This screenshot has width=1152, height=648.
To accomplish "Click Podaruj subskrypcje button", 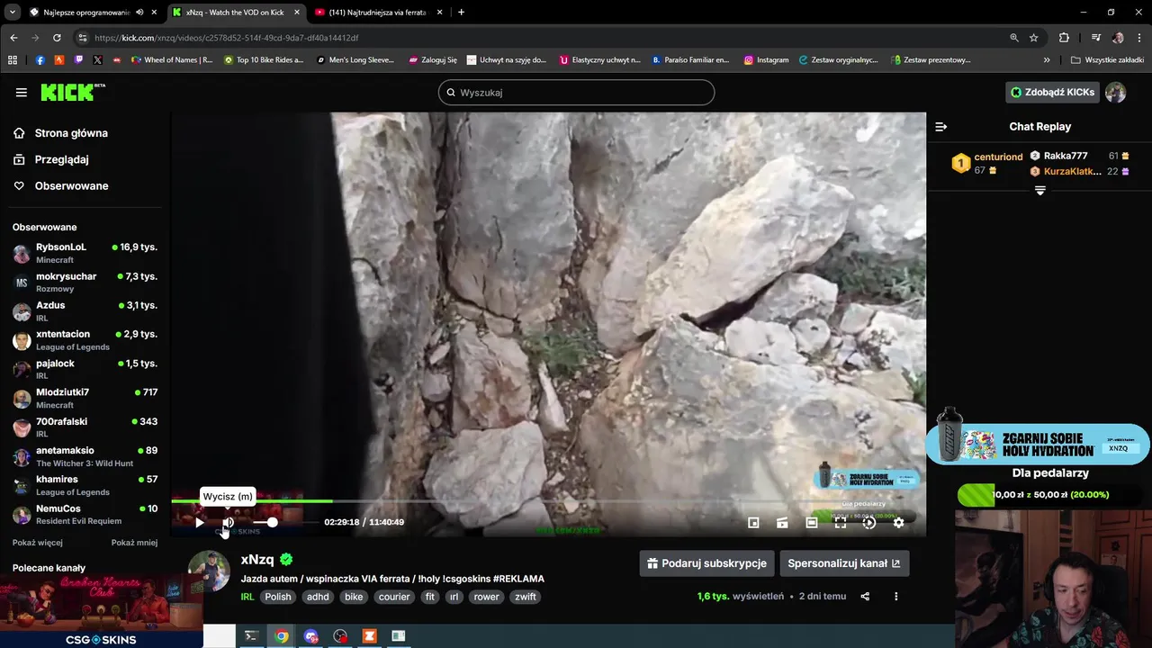I will coord(706,563).
